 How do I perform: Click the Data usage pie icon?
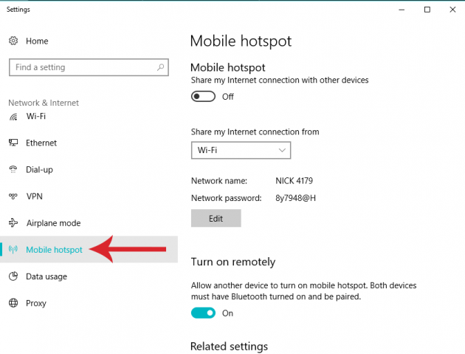(13, 276)
